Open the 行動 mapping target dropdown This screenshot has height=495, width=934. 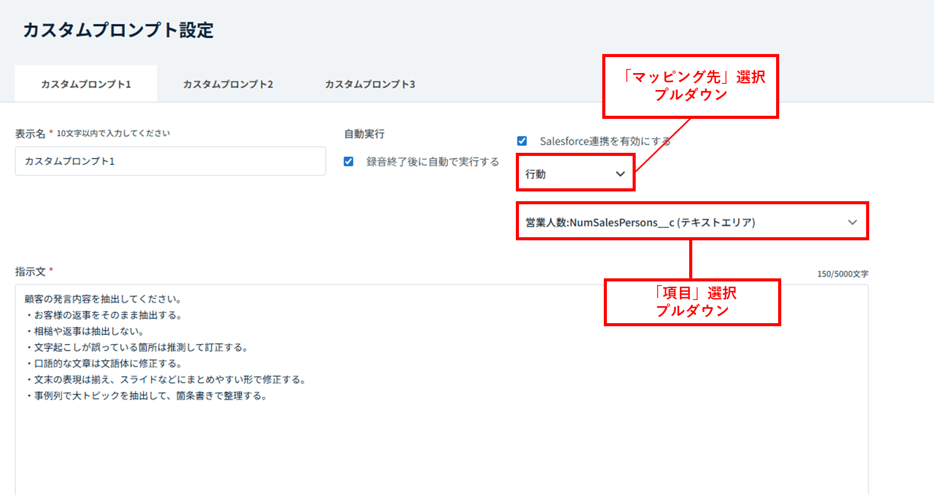click(575, 174)
